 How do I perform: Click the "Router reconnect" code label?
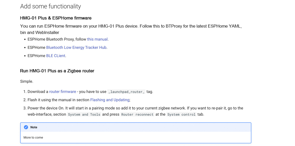pyautogui.click(x=137, y=115)
